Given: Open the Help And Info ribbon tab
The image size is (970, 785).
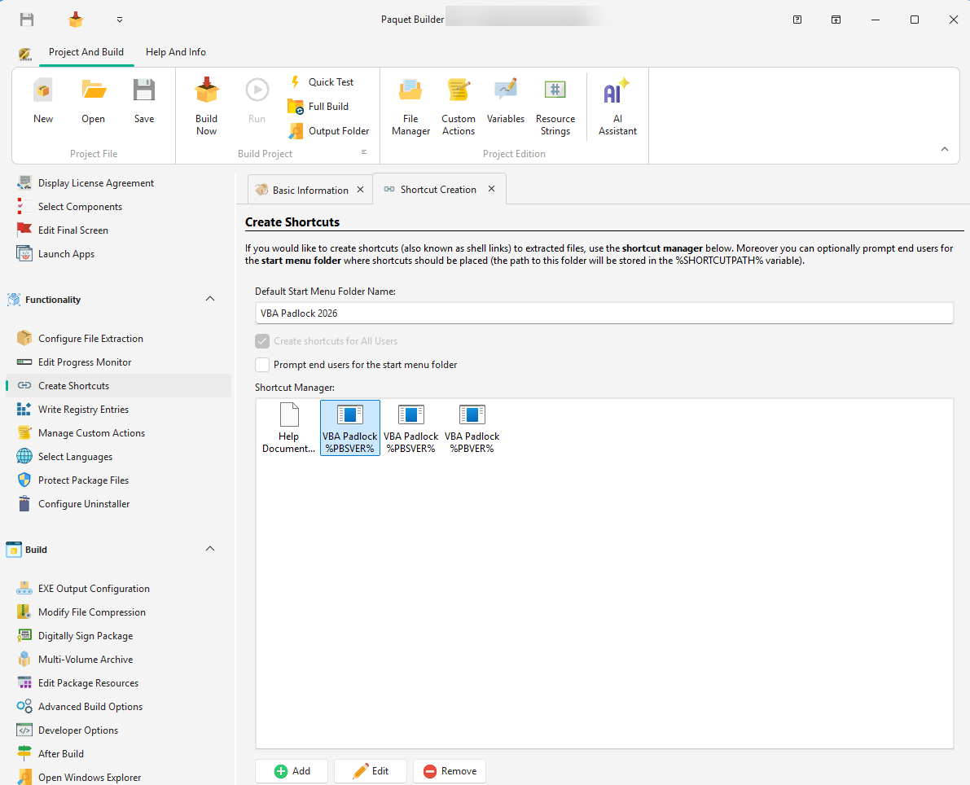Looking at the screenshot, I should 175,50.
